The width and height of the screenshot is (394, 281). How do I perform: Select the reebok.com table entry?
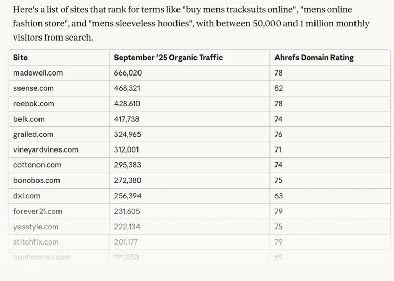(x=34, y=104)
